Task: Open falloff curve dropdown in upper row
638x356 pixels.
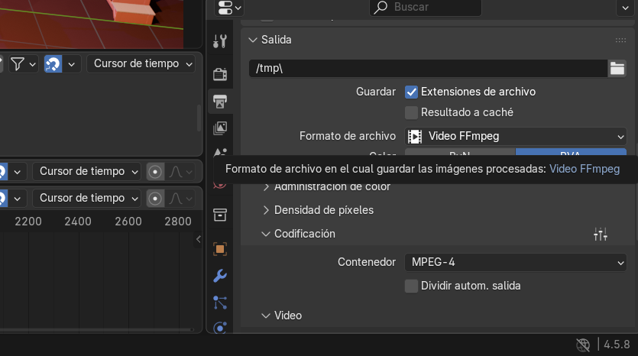Action: [180, 172]
